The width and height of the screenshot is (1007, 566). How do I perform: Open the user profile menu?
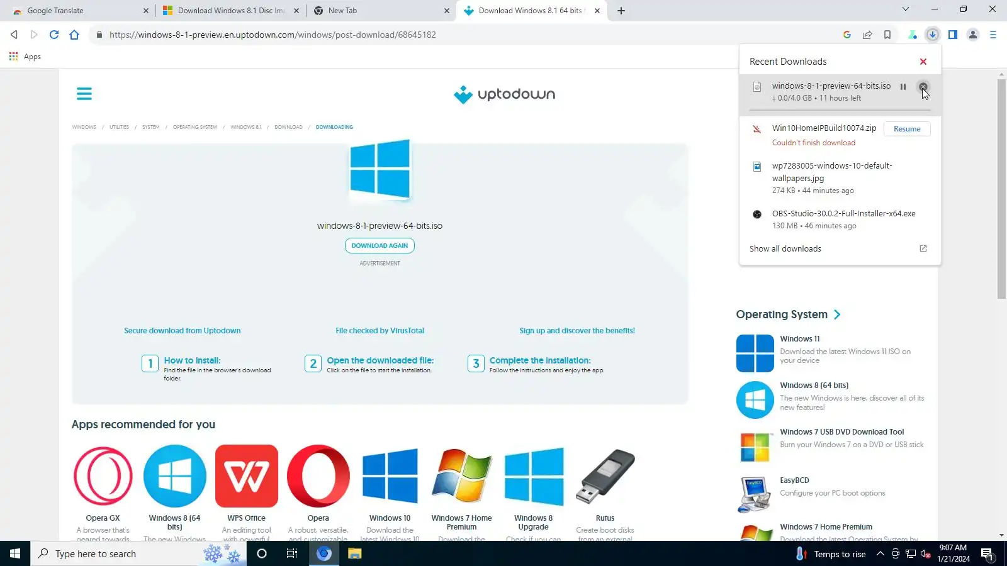(973, 35)
